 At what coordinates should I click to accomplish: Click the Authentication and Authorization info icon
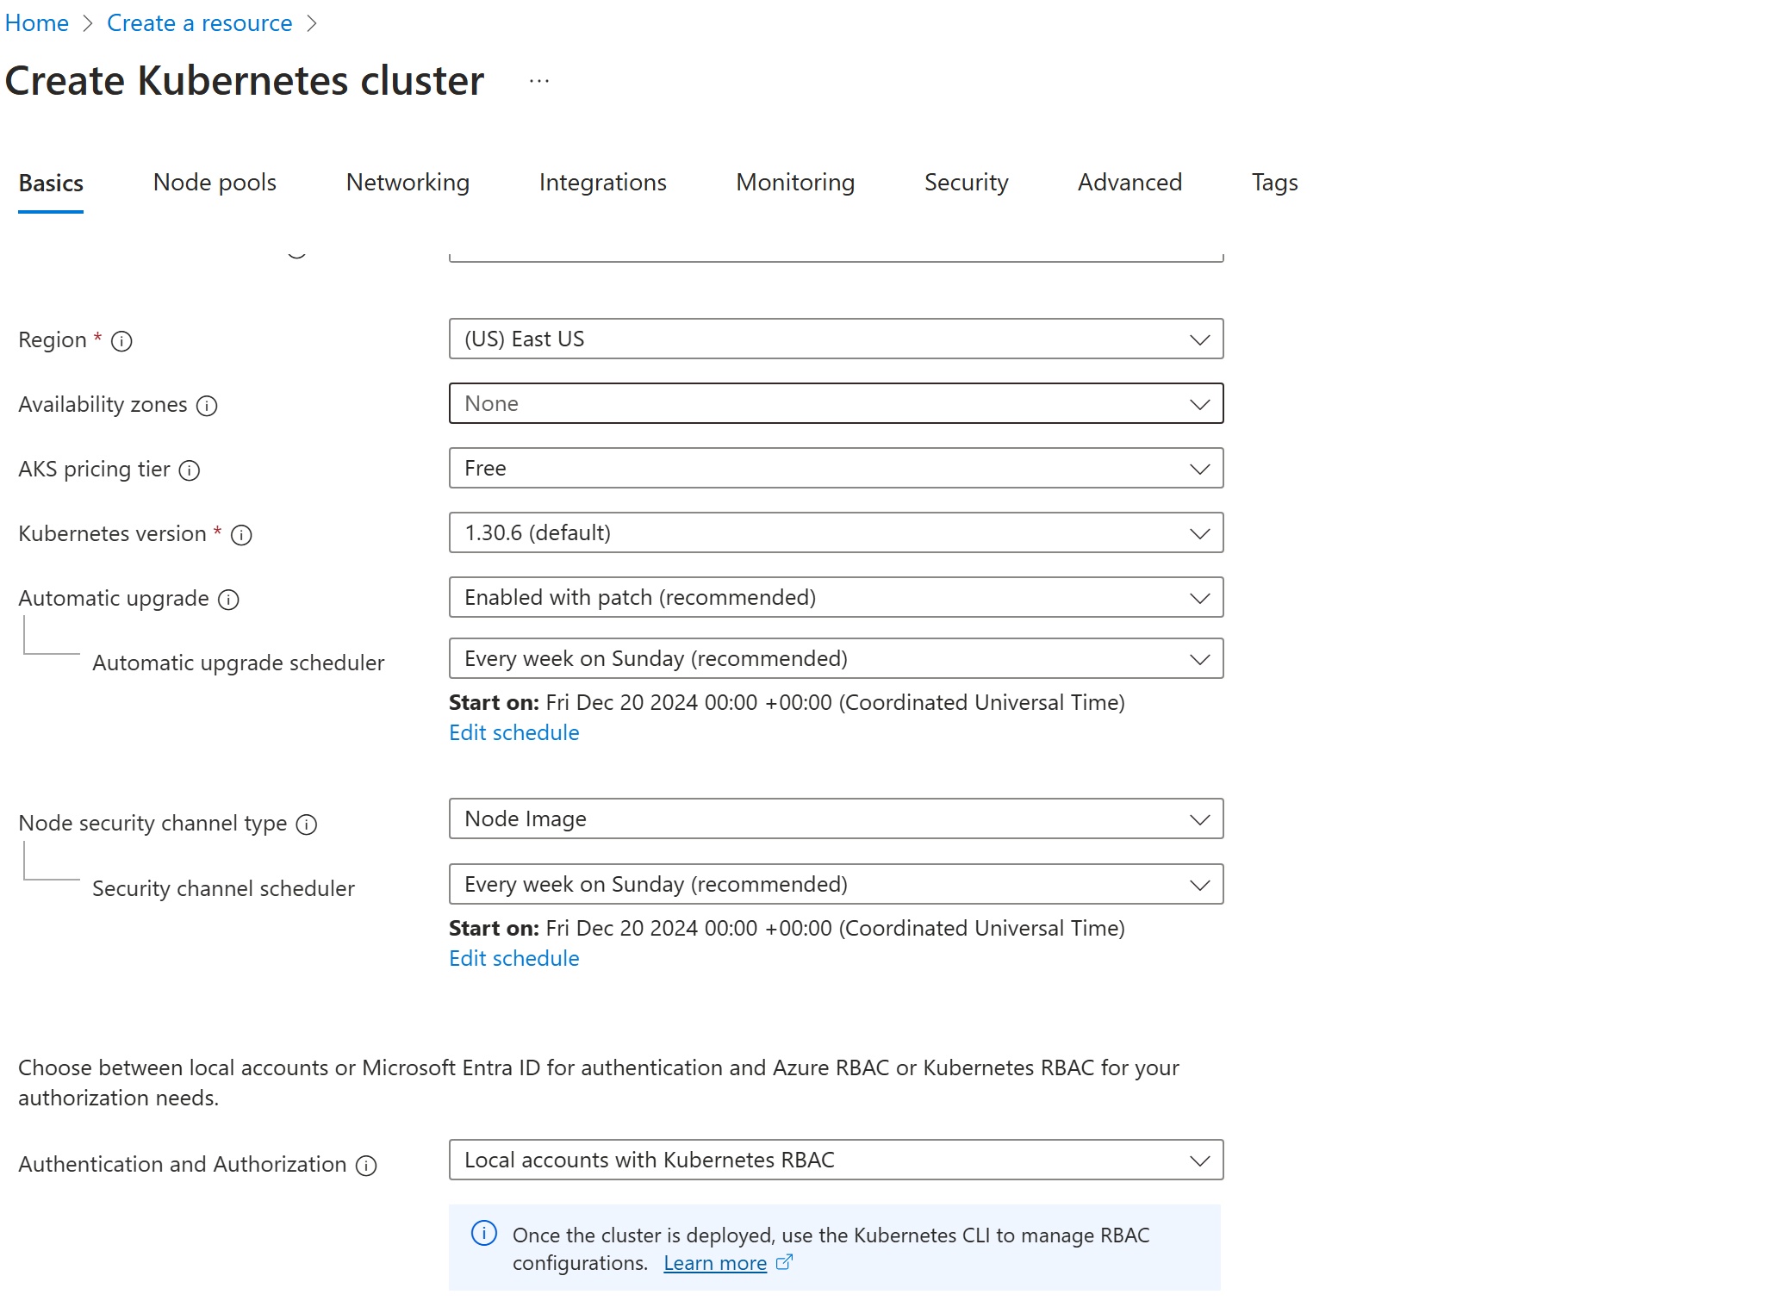pyautogui.click(x=367, y=1165)
